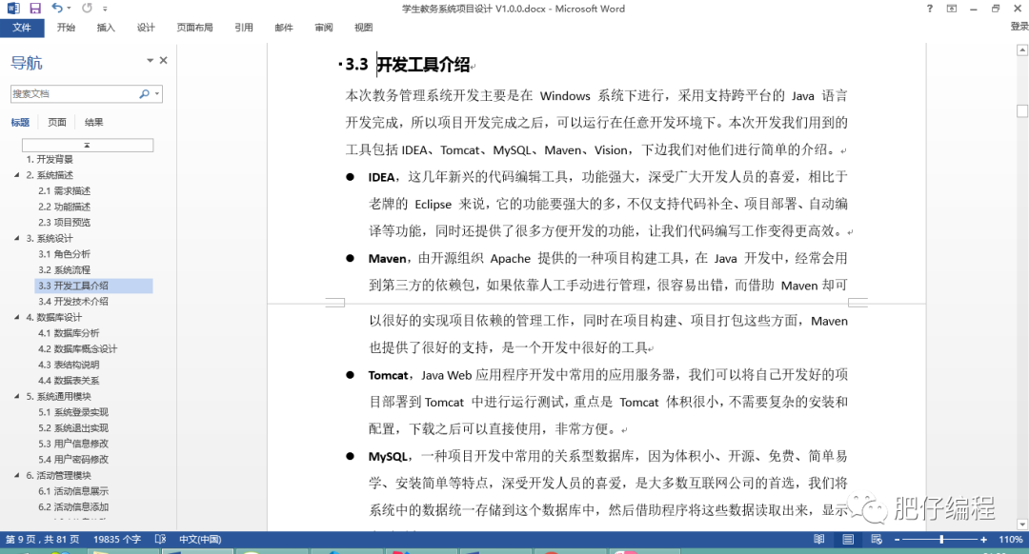
Task: Go to heading 3.4 开发技术介绍
Action: 72,302
